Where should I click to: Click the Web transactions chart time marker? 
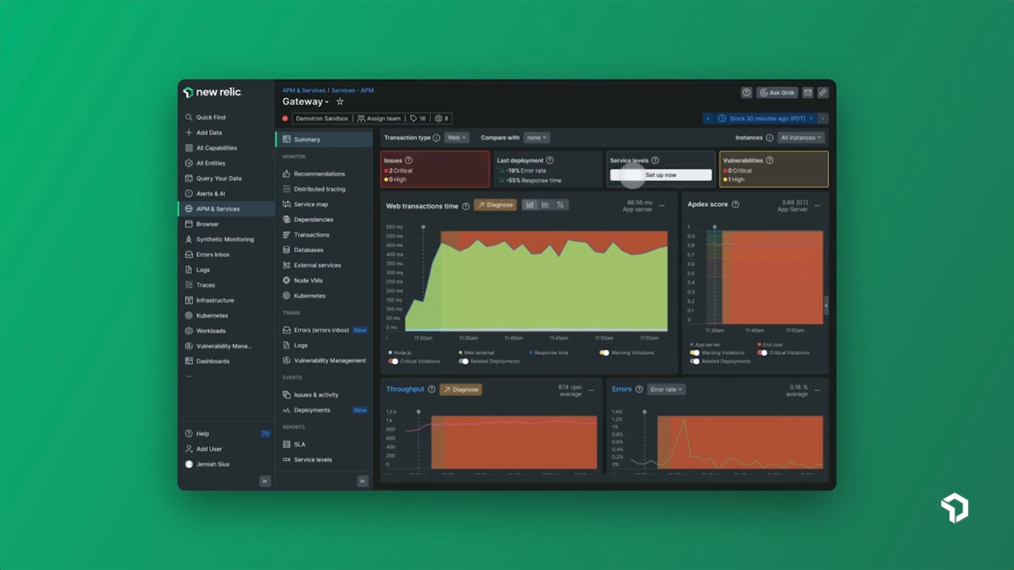coord(423,227)
